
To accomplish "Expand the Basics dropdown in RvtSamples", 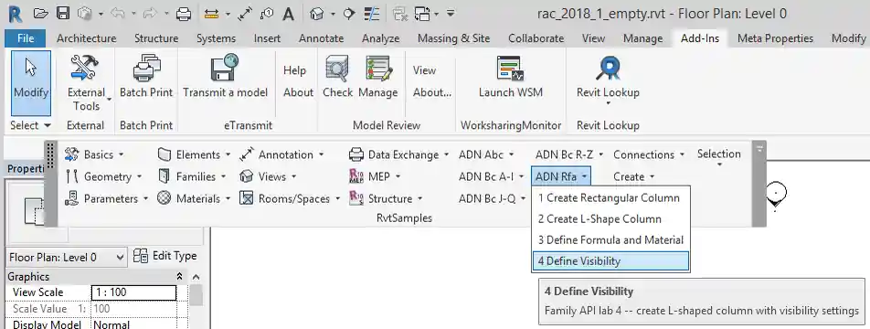I will tap(95, 154).
